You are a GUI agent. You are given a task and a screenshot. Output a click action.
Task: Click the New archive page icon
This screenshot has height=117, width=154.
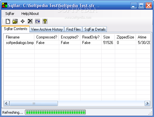click(8, 21)
